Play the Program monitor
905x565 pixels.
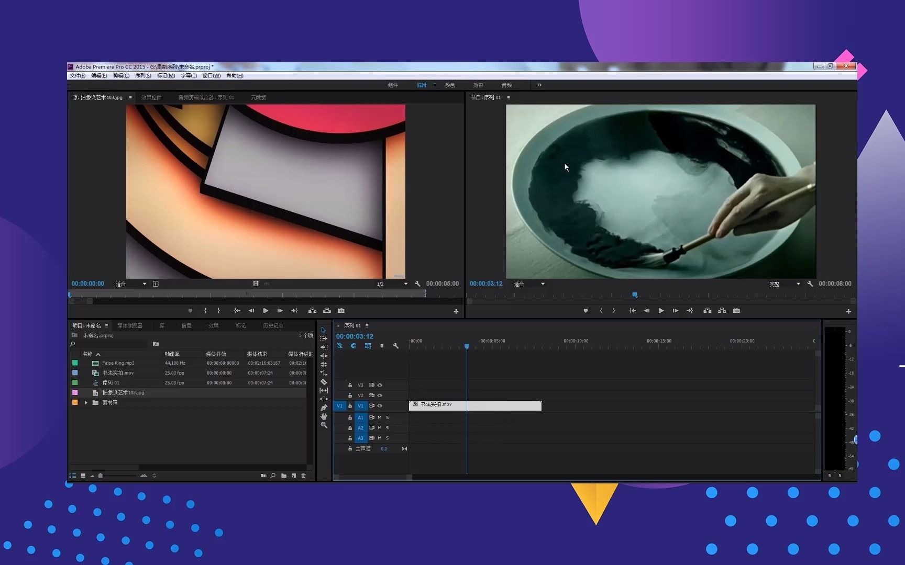(661, 311)
